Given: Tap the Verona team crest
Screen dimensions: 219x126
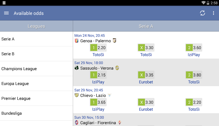Looking at the screenshot, I should tap(117, 68).
